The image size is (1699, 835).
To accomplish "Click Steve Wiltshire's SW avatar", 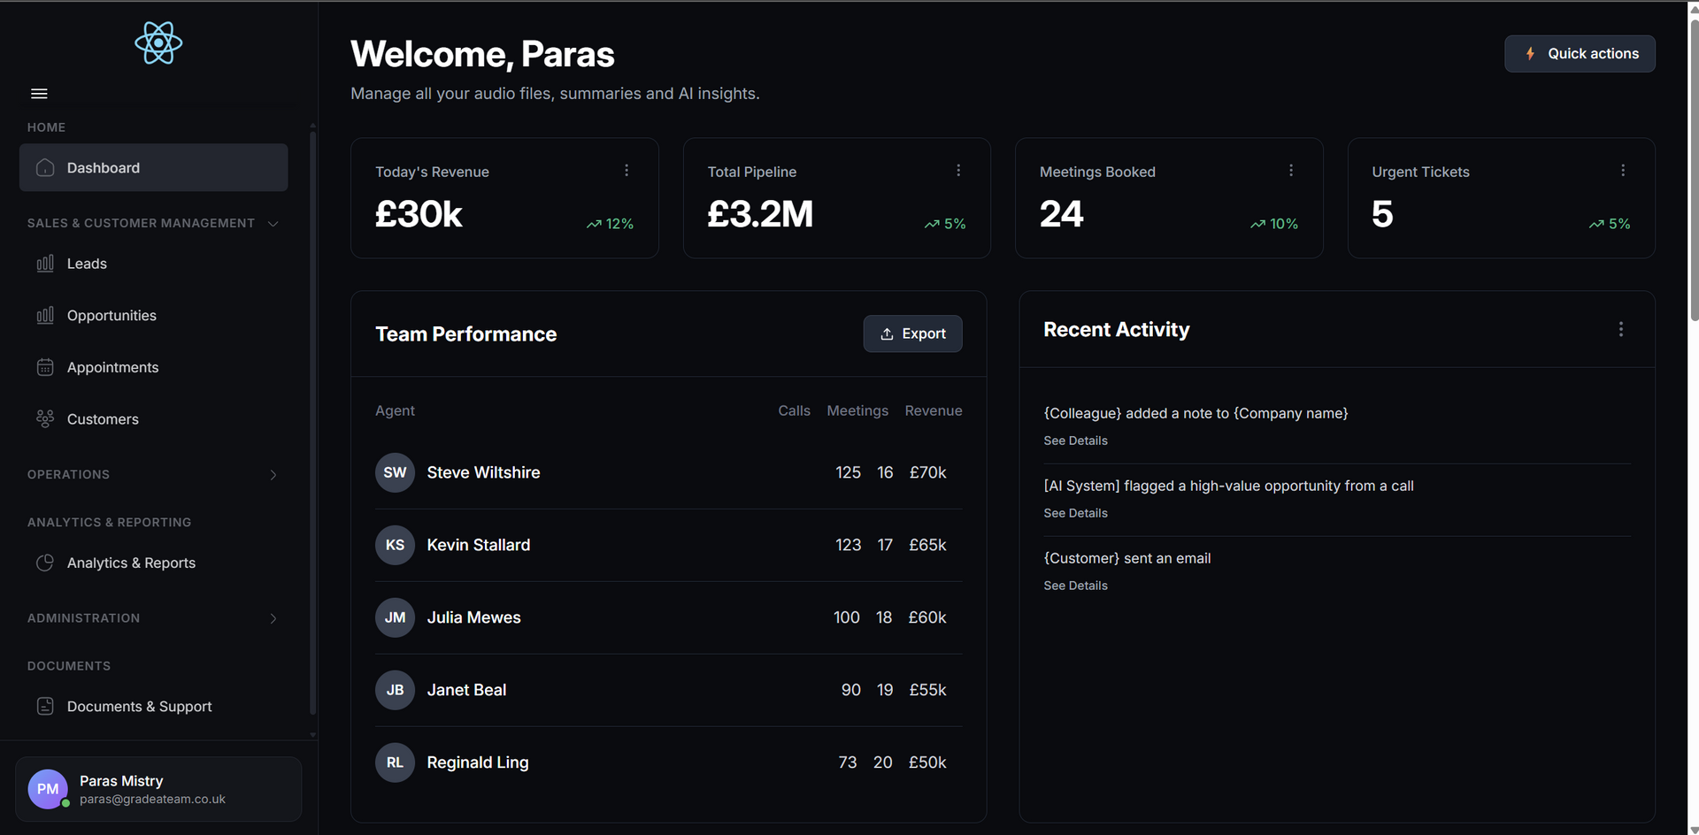I will (x=395, y=471).
